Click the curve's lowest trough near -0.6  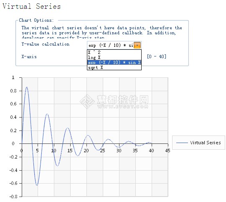[37, 185]
